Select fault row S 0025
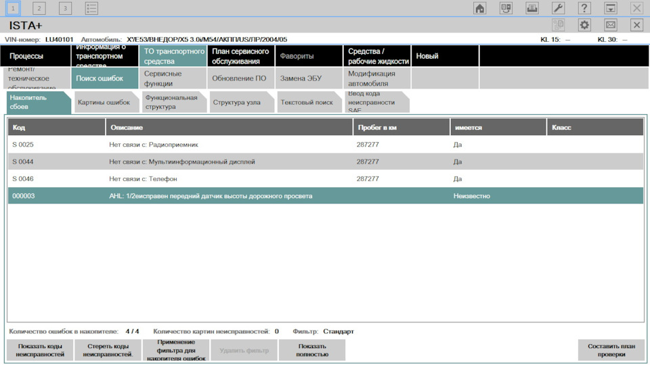 (326, 145)
